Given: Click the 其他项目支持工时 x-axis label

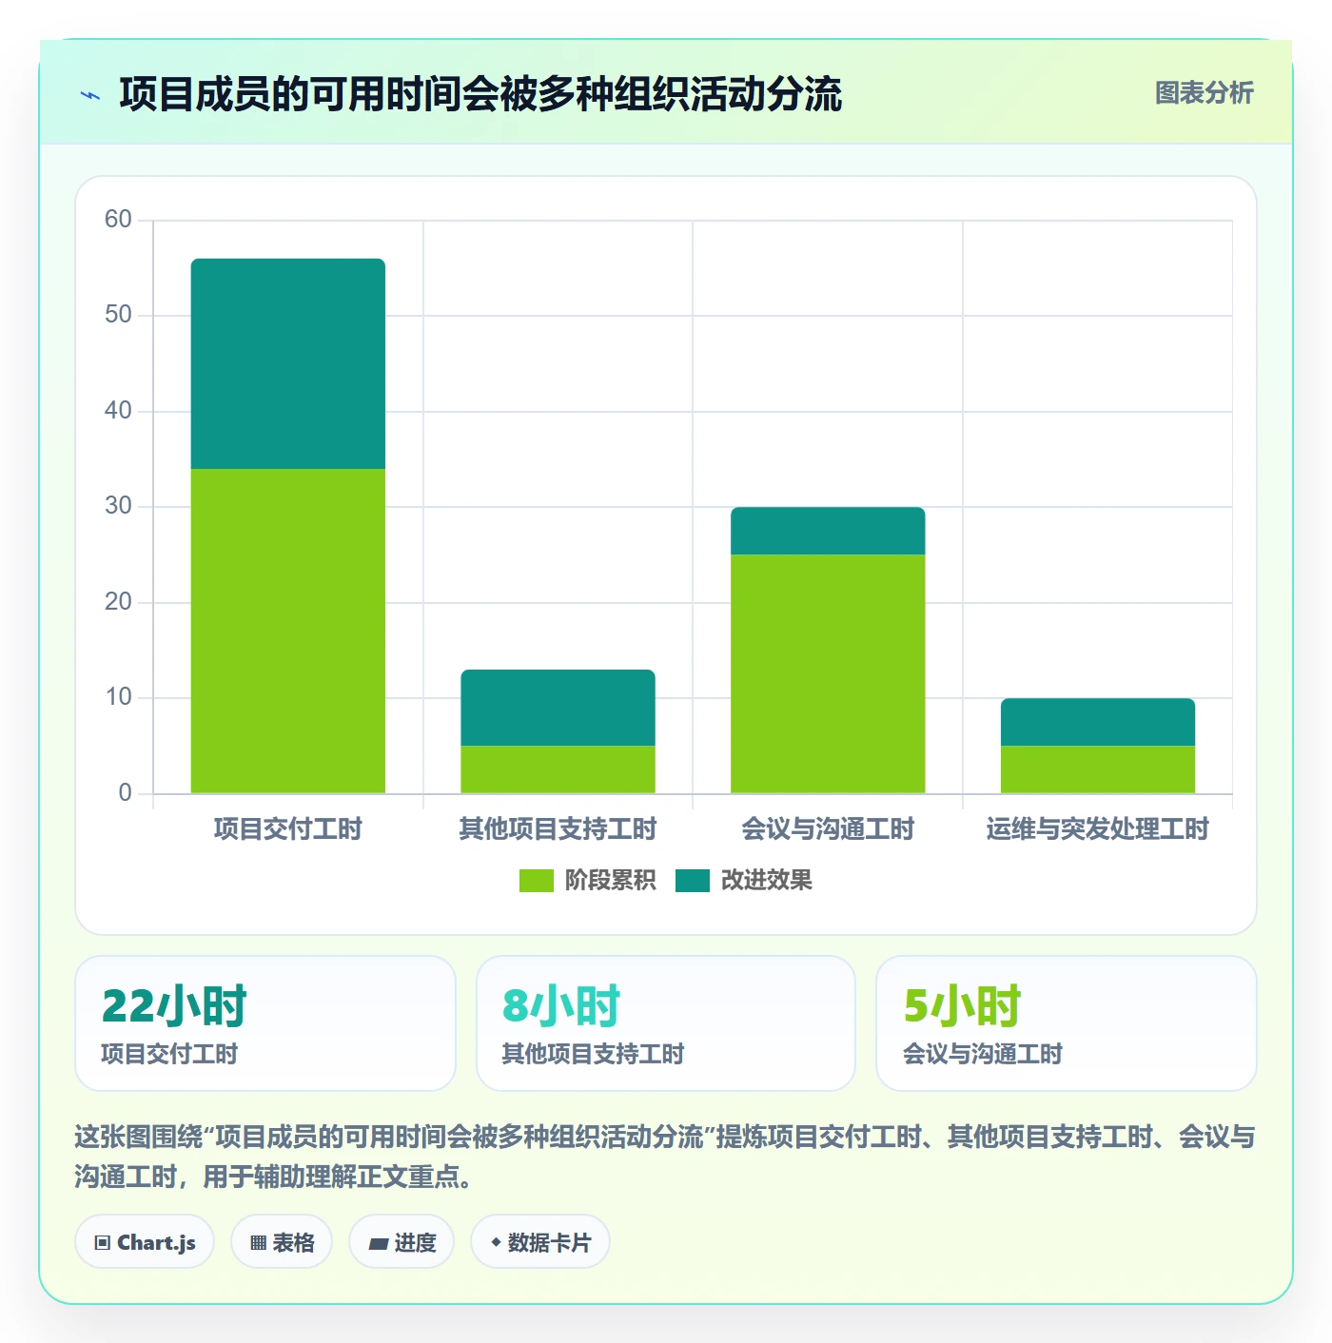Looking at the screenshot, I should [558, 829].
